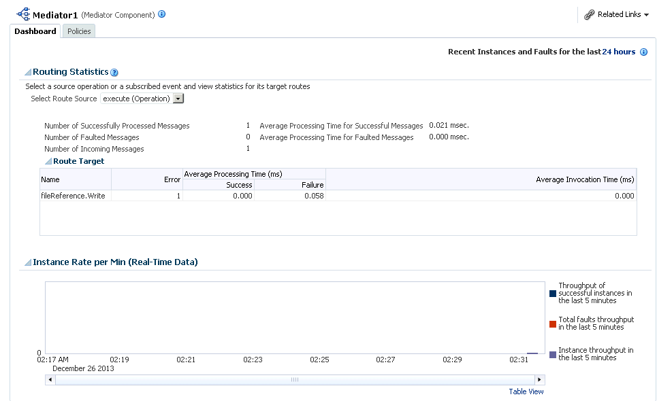The width and height of the screenshot is (657, 401).
Task: Click the Related Links chain icon
Action: [590, 14]
